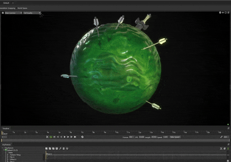Click the first keyframe toolbar icon

[x=46, y=149]
